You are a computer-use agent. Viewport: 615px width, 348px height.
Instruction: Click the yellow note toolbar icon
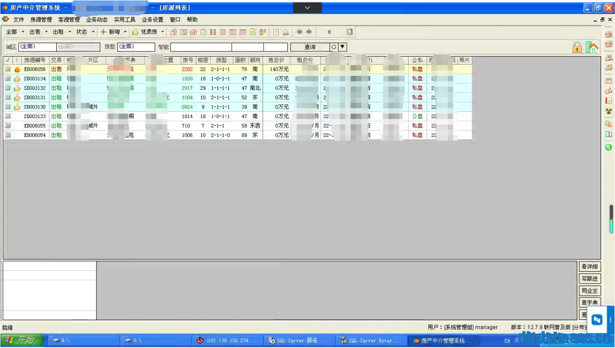[x=276, y=32]
